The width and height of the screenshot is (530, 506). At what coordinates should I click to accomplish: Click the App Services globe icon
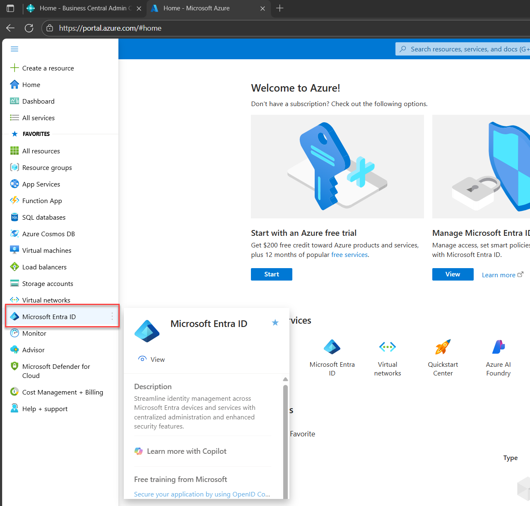pyautogui.click(x=14, y=184)
